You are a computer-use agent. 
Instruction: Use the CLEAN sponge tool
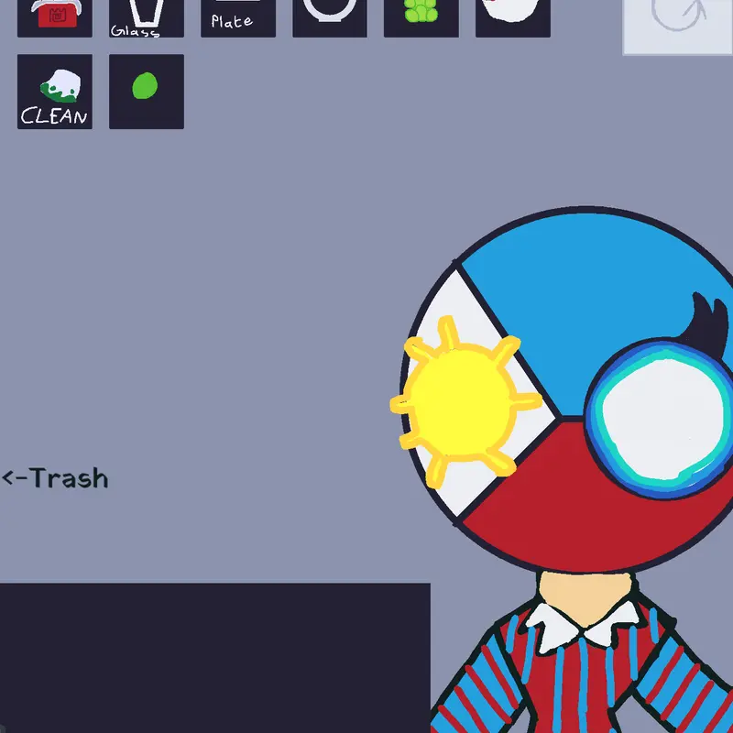click(x=55, y=92)
